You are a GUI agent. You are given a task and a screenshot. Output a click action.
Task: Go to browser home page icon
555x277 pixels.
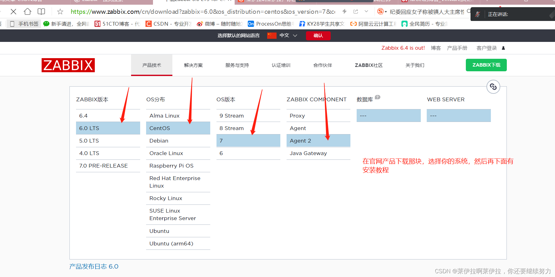click(x=28, y=12)
